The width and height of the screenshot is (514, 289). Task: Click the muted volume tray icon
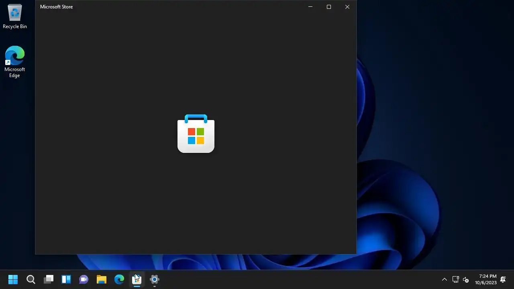466,279
